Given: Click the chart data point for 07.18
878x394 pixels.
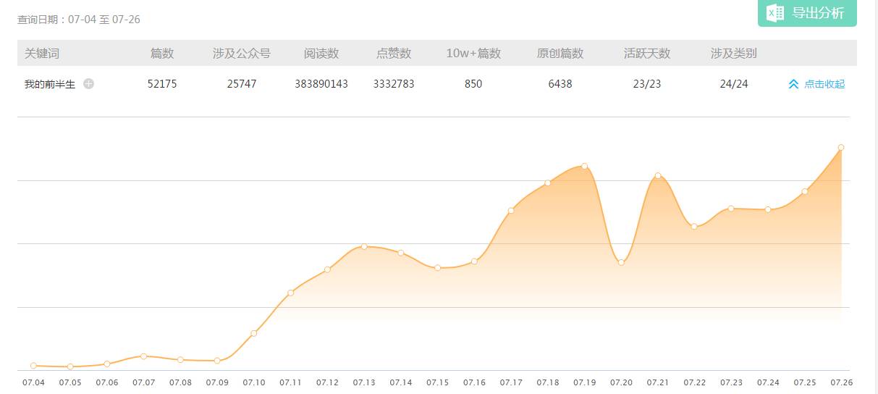Looking at the screenshot, I should pos(548,183).
